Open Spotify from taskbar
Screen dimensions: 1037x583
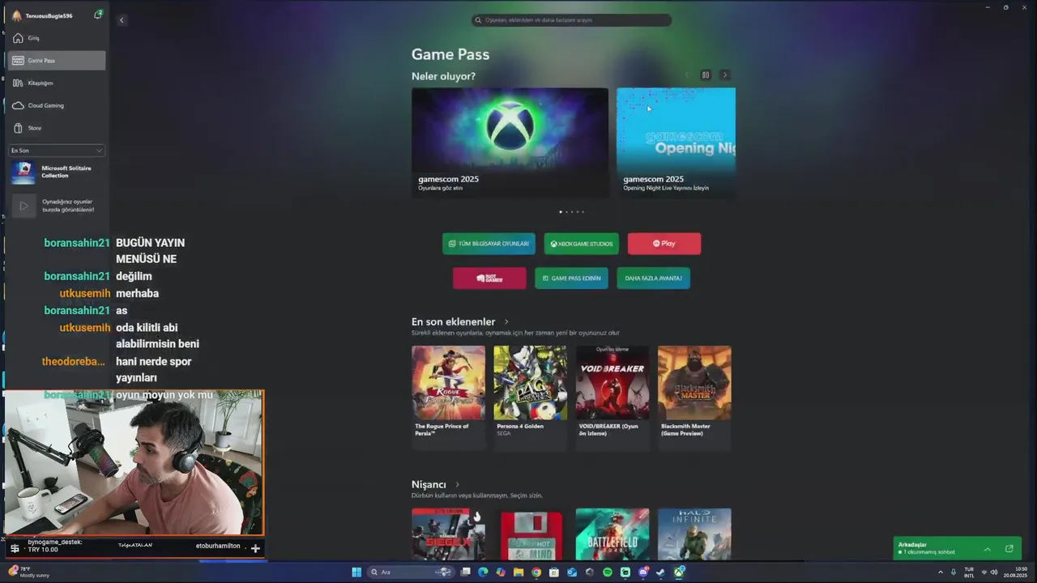click(x=608, y=572)
